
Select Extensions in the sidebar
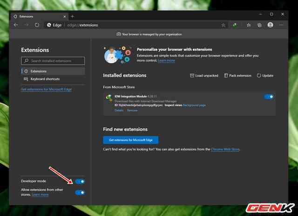53,71
